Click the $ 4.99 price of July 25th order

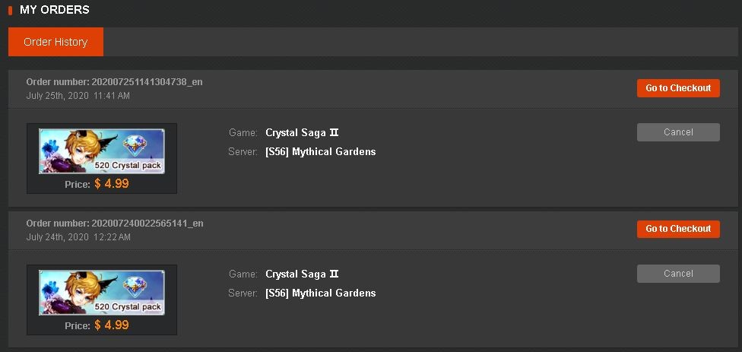(x=112, y=183)
